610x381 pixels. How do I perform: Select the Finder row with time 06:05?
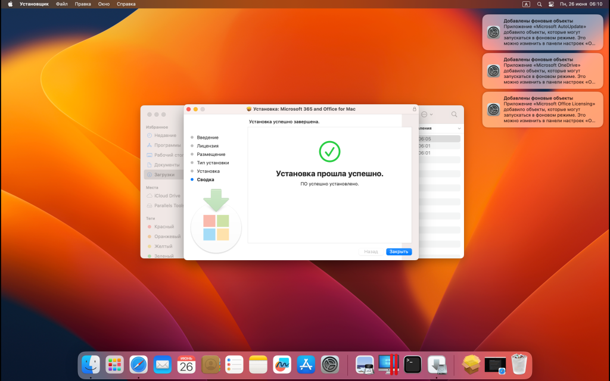pyautogui.click(x=439, y=139)
